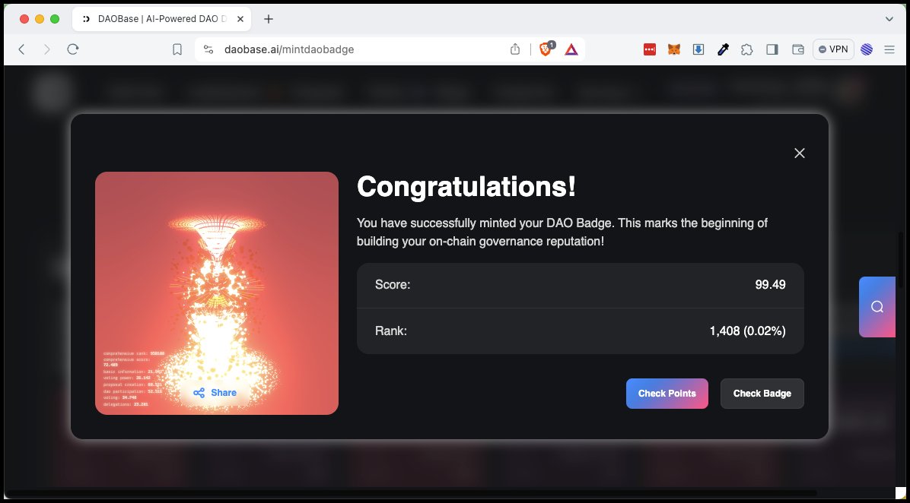Click the Check Points button
This screenshot has height=503, width=910.
(x=667, y=393)
